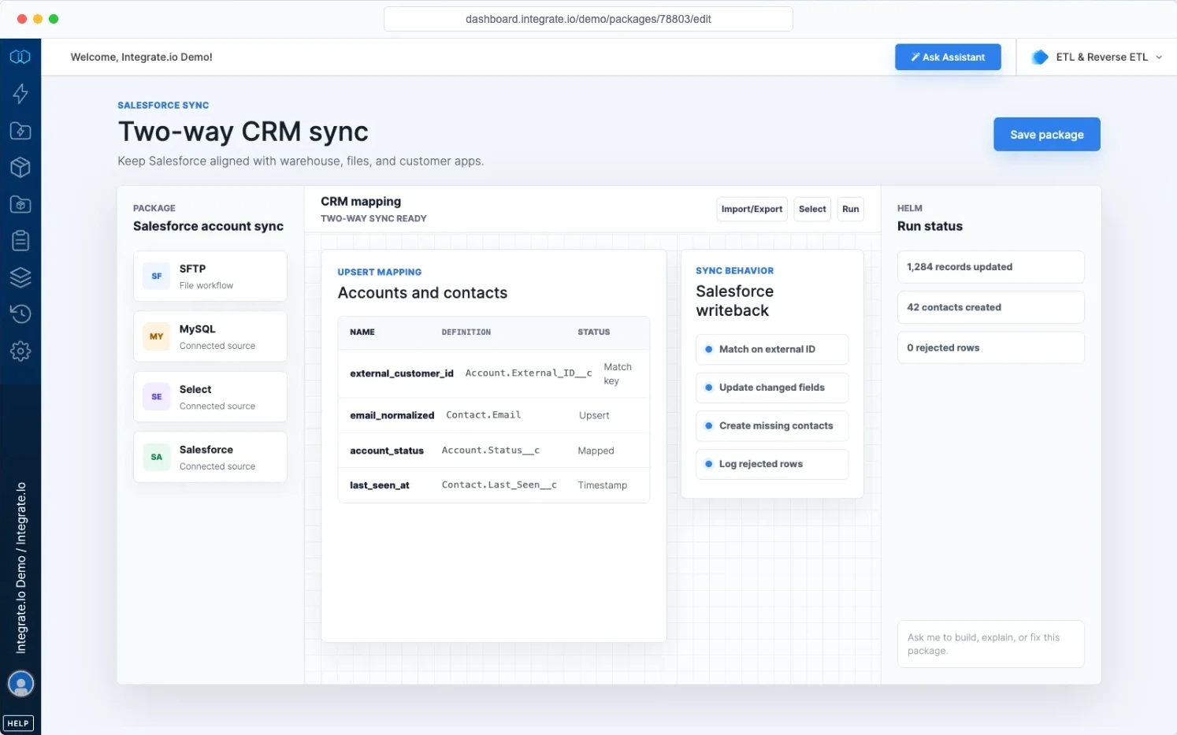Click the external_customer_id field name

pos(402,373)
